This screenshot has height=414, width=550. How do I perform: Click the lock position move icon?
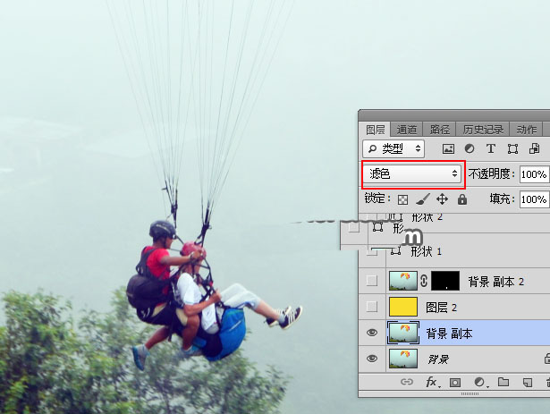(x=442, y=199)
